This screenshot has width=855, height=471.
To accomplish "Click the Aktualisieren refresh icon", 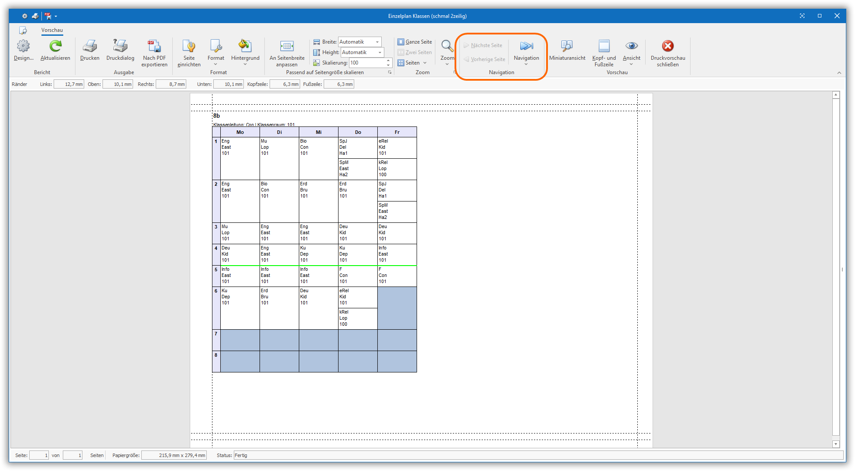I will coord(55,46).
